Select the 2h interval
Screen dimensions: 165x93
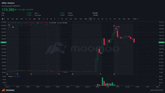(94, 19)
